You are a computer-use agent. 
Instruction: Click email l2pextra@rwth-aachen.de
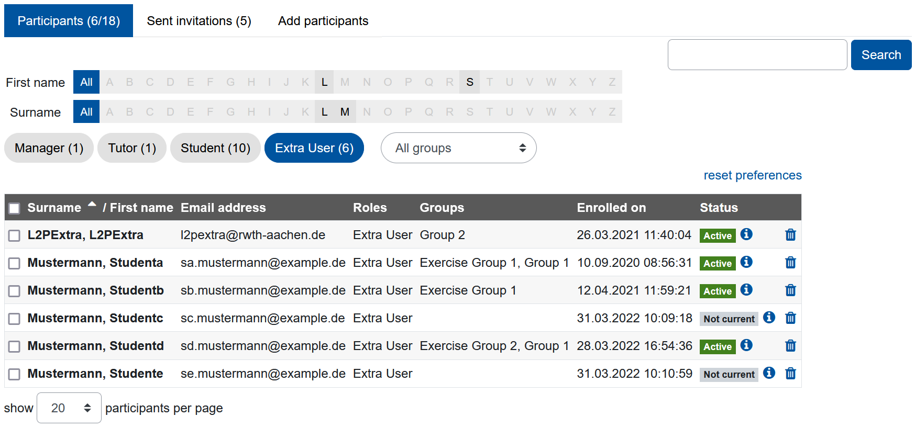click(253, 235)
